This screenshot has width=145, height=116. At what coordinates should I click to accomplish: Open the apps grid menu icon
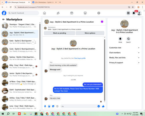[128, 13]
